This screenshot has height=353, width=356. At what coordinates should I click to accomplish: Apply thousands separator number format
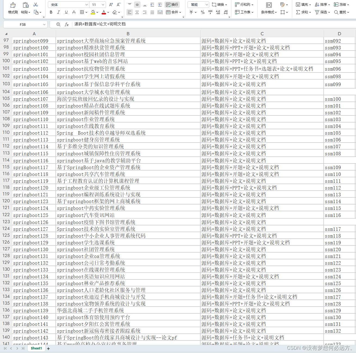coord(210,12)
